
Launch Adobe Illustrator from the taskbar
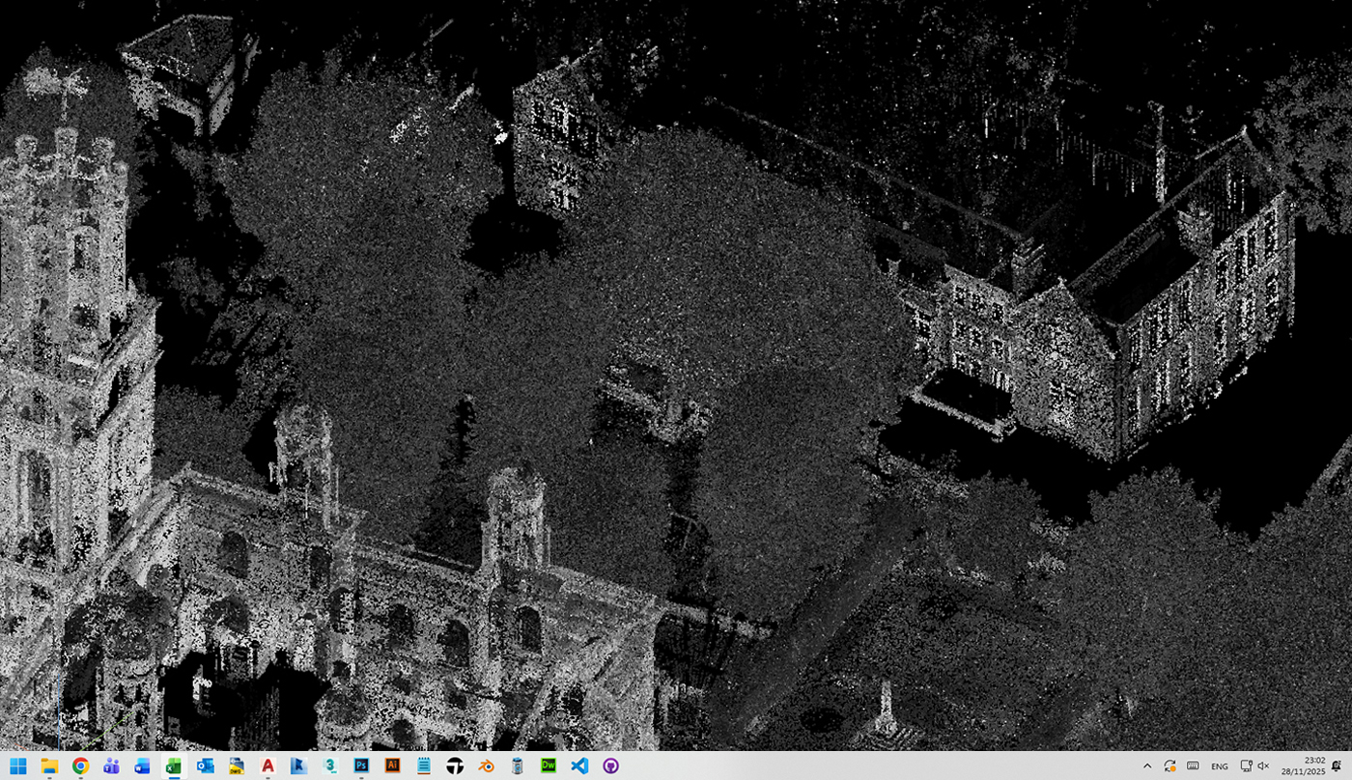click(392, 766)
